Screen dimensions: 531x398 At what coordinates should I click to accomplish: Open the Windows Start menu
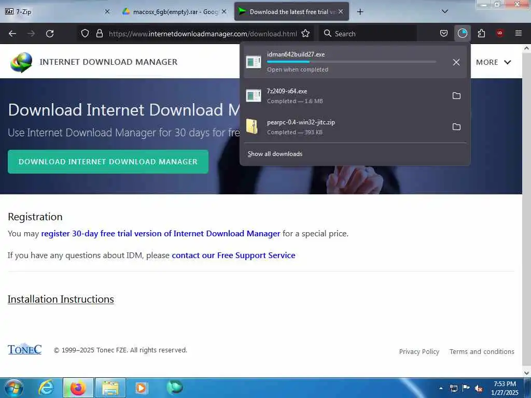click(13, 388)
